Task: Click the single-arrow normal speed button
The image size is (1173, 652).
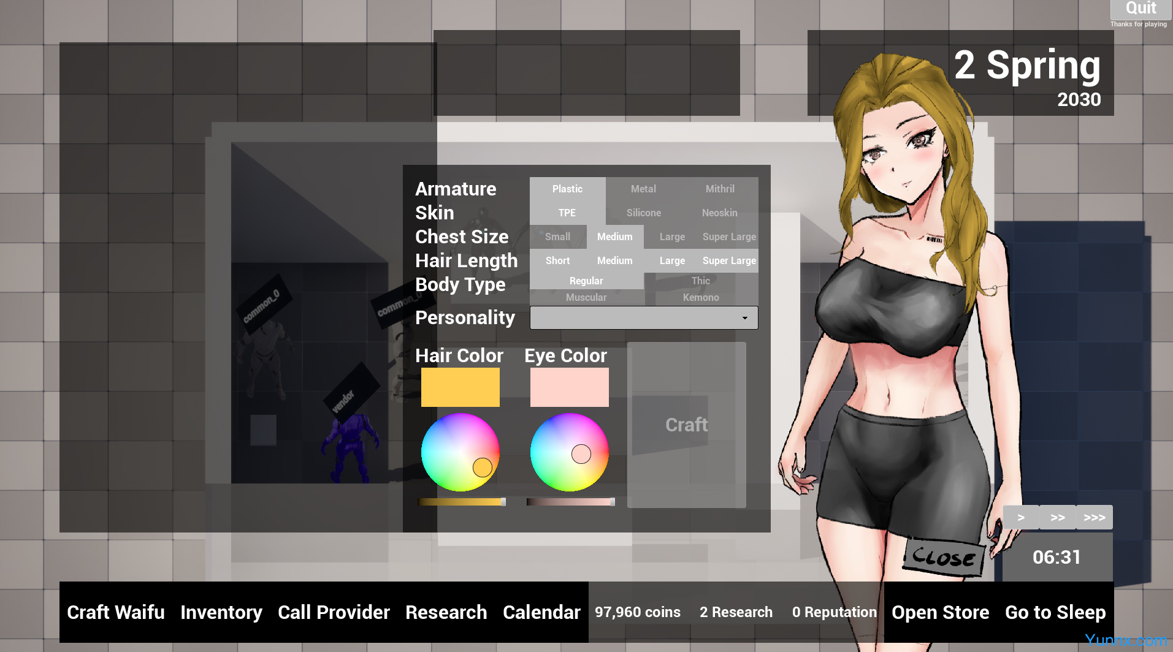Action: tap(1020, 518)
